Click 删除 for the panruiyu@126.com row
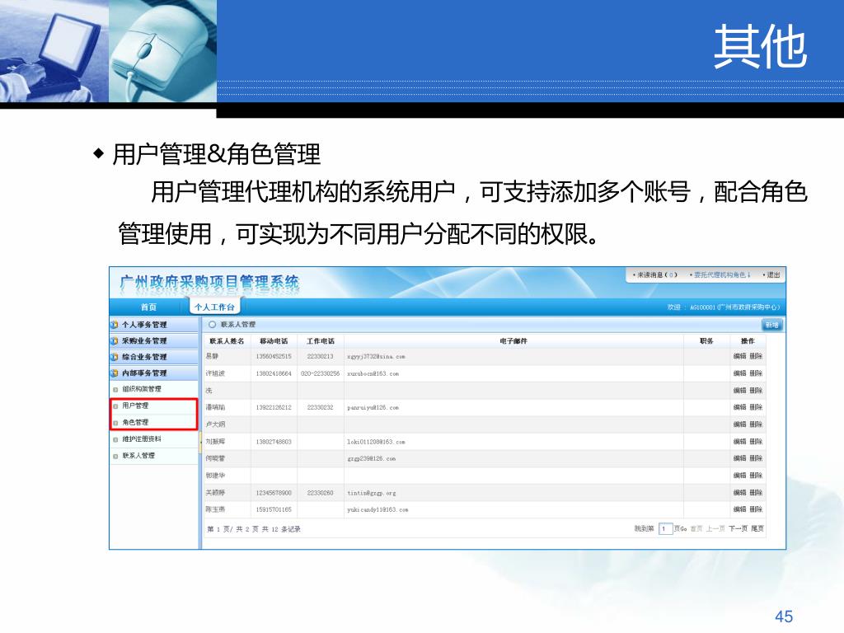844x633 pixels. click(x=757, y=407)
